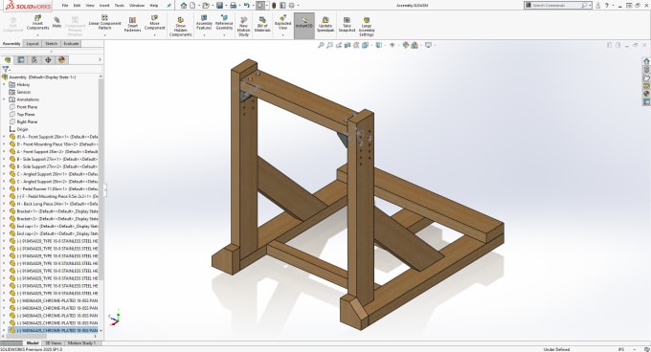
Task: Start a New Motion Study
Action: tap(244, 27)
